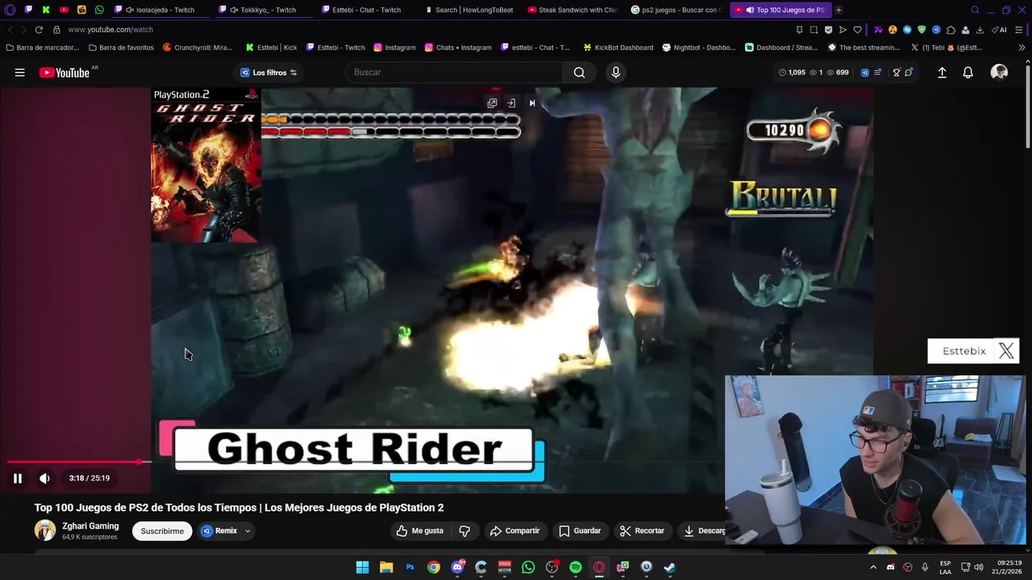Open the Remix button
The image size is (1032, 580).
(219, 531)
